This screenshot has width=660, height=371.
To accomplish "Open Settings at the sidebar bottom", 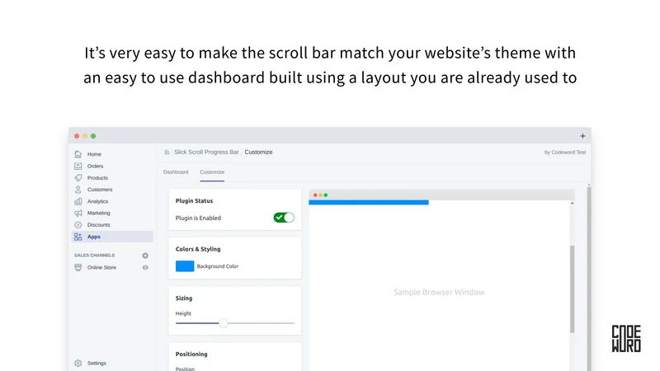I will pyautogui.click(x=97, y=363).
